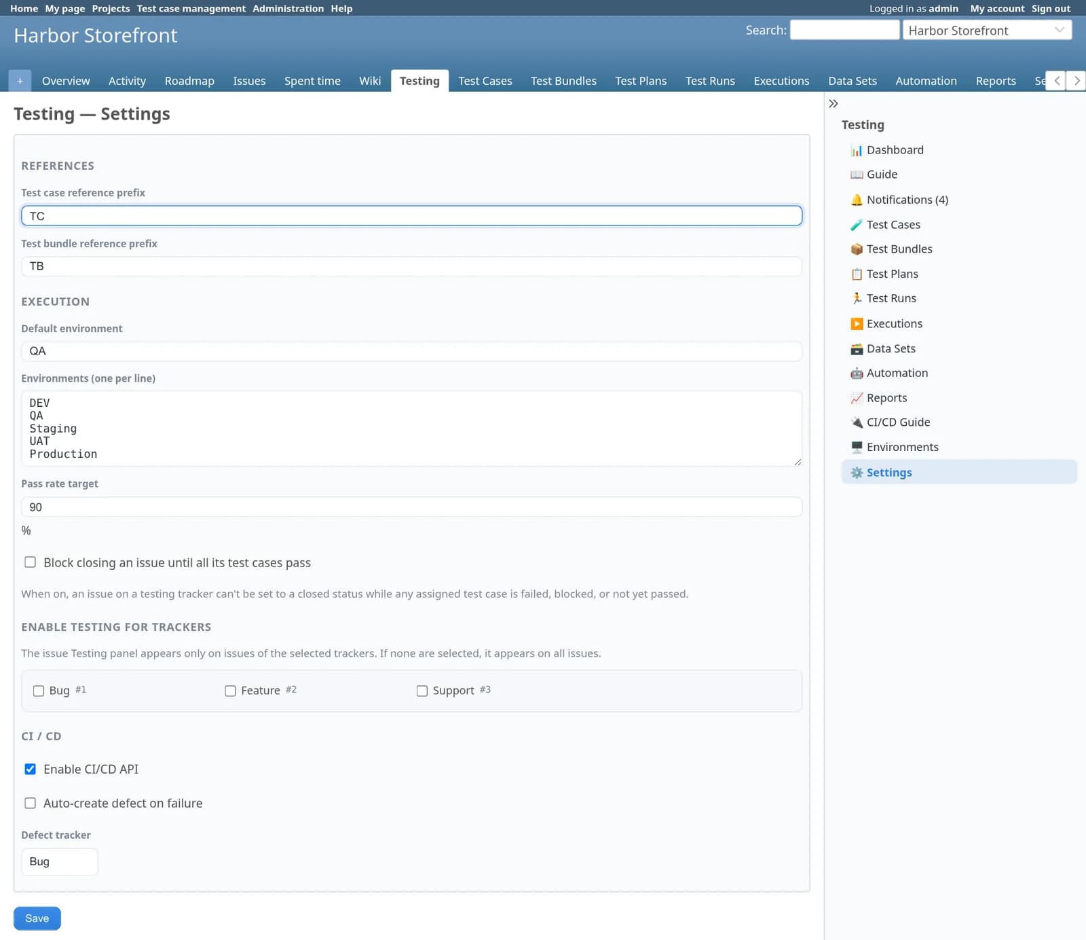Enable block closing issue until tests pass
Image resolution: width=1086 pixels, height=940 pixels.
(x=30, y=562)
